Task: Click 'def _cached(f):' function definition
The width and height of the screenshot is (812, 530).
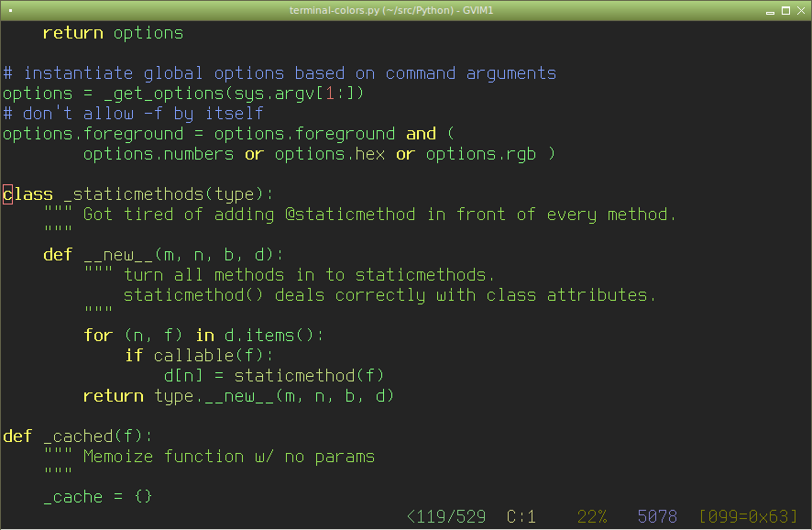Action: [x=78, y=436]
